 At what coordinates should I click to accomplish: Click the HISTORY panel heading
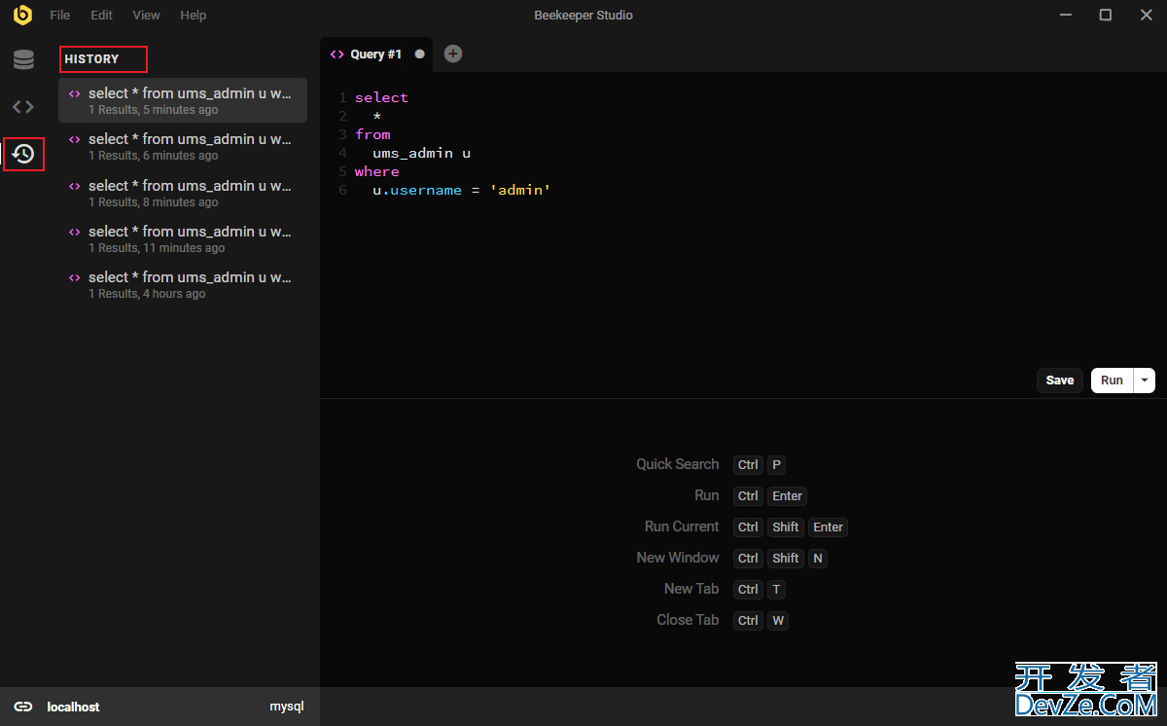tap(91, 59)
